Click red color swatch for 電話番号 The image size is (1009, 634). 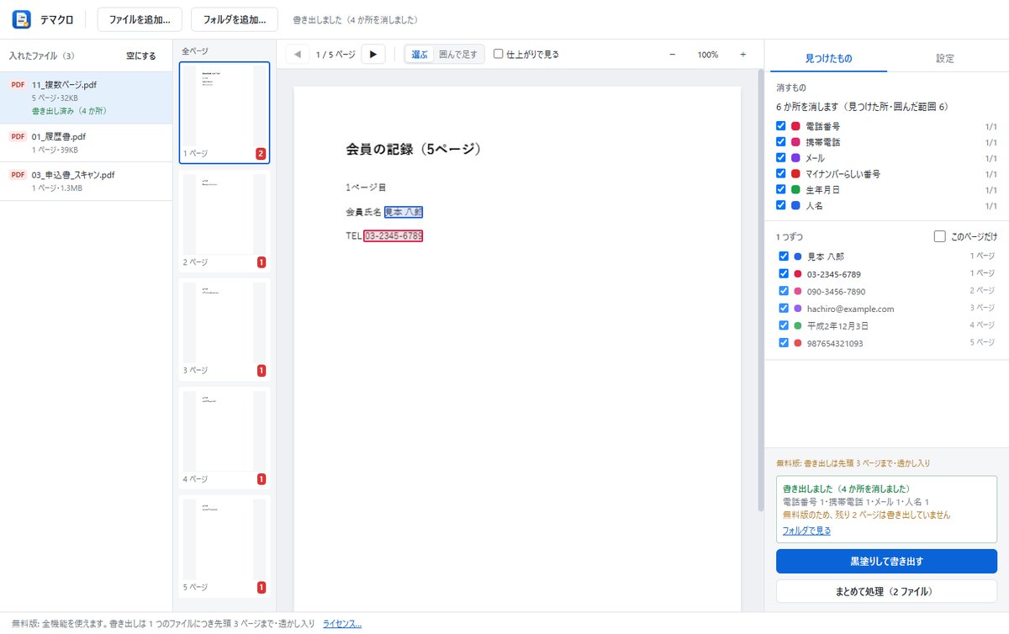click(x=795, y=126)
